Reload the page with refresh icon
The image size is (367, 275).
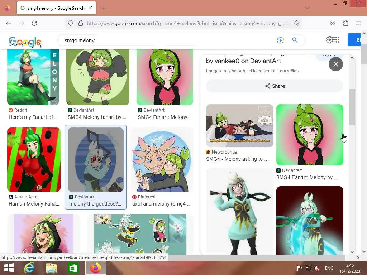pyautogui.click(x=34, y=23)
